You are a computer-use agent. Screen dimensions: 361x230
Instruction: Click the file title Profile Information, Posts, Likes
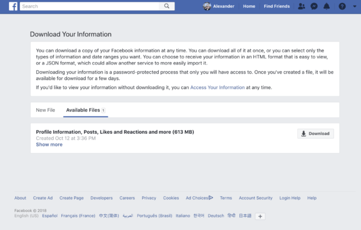click(115, 132)
